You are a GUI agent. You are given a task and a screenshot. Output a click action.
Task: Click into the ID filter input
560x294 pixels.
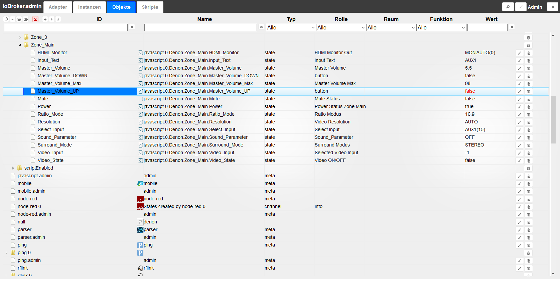[66, 27]
